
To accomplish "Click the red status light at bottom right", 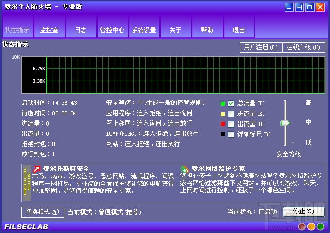I will tap(302, 226).
